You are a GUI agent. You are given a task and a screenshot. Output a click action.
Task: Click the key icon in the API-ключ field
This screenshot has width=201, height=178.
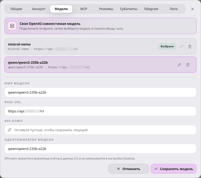(x=10, y=130)
